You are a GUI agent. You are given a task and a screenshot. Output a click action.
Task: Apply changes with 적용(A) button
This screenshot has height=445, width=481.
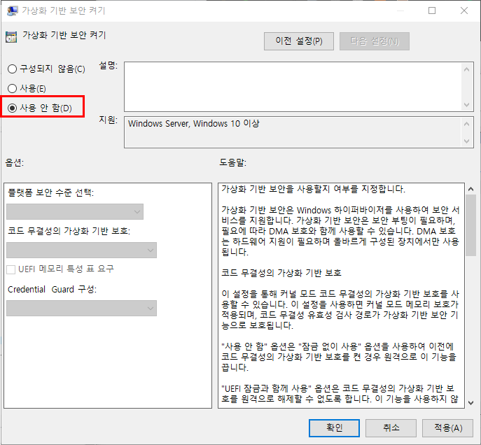448,428
